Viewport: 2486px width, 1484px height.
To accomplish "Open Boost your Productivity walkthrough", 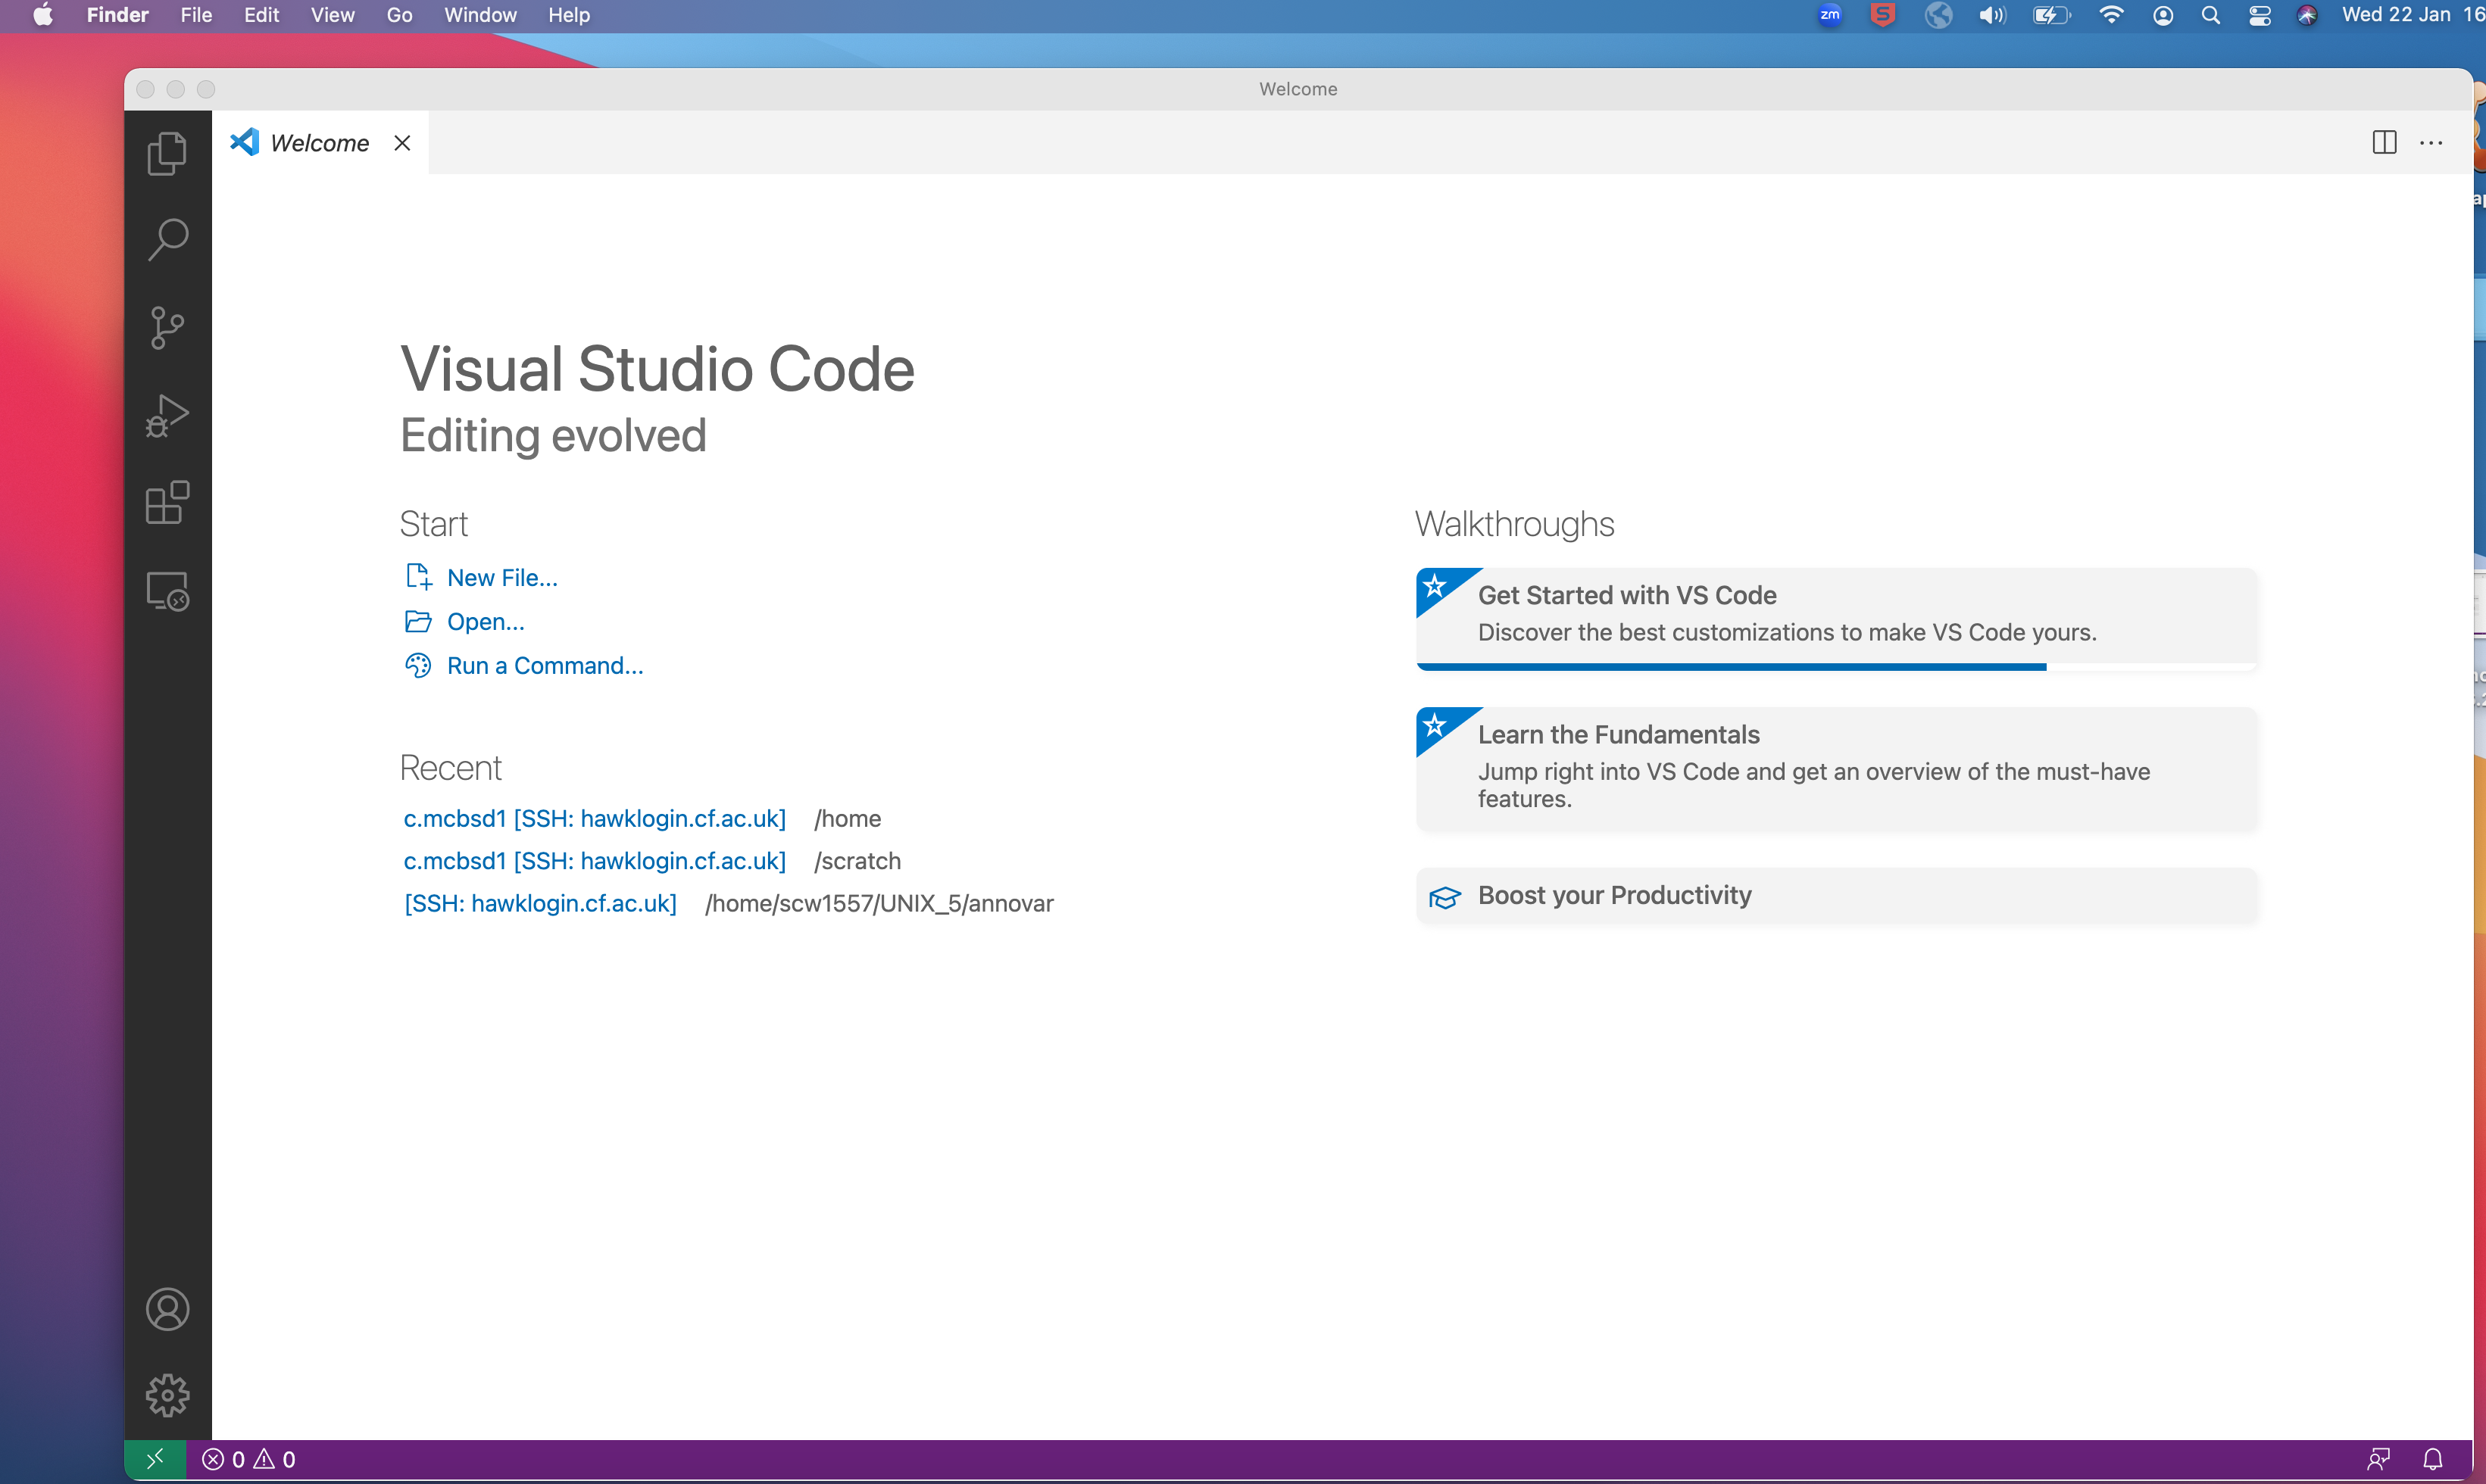I will tap(1836, 895).
